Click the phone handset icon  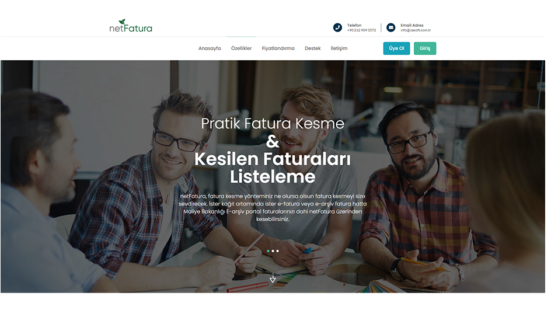coord(337,27)
